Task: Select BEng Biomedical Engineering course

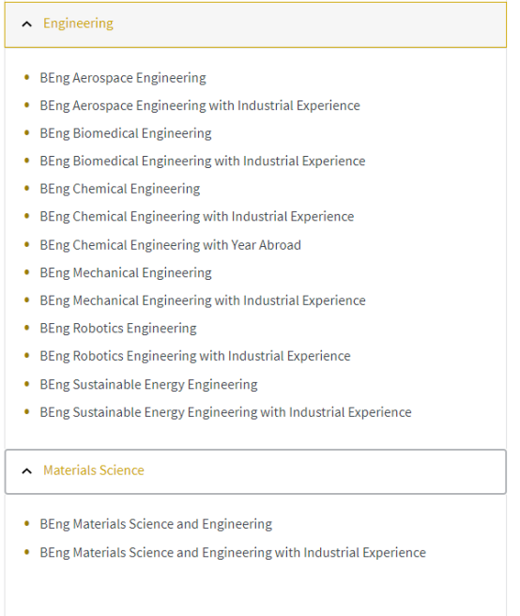Action: (126, 133)
